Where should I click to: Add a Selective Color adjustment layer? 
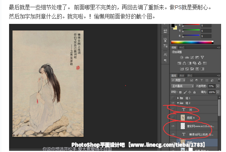pyautogui.click(x=197, y=69)
